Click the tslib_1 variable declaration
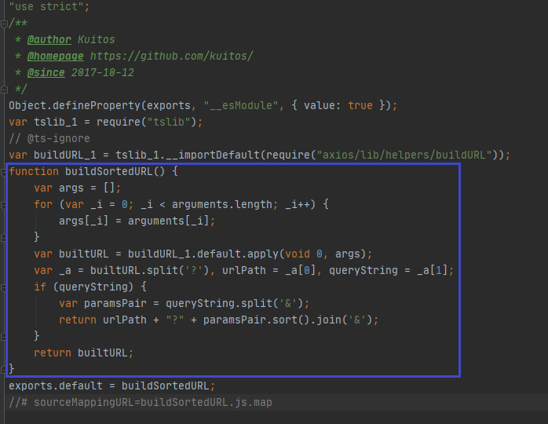This screenshot has width=548, height=424. coord(56,122)
